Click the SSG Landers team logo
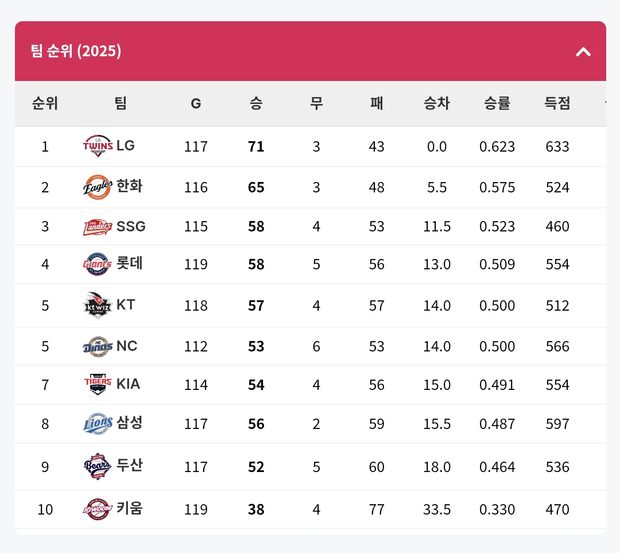The width and height of the screenshot is (620, 553). [98, 227]
